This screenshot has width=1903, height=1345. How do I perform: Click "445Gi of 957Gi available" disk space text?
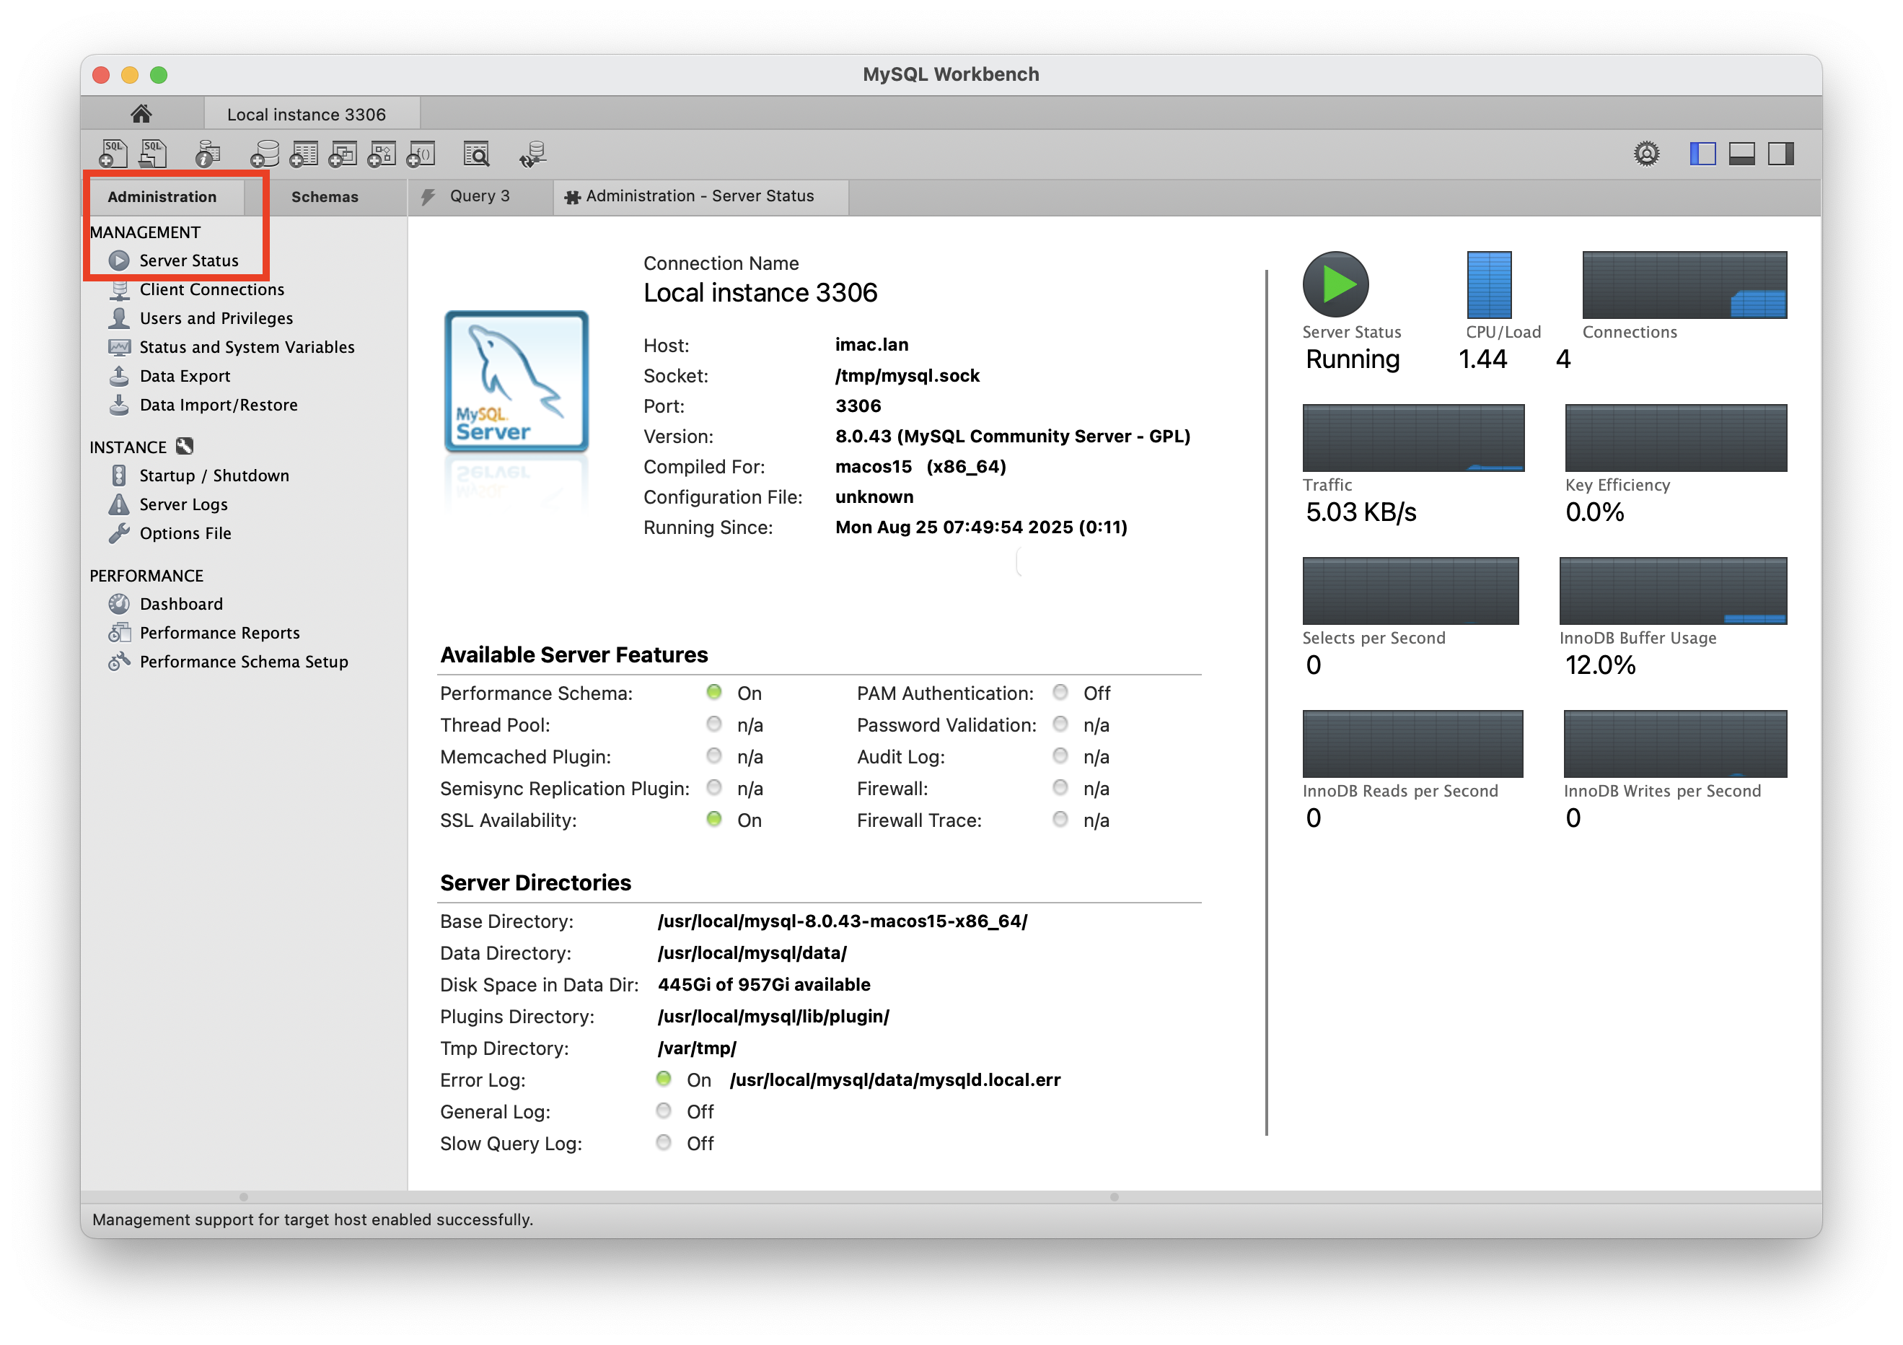(x=764, y=984)
